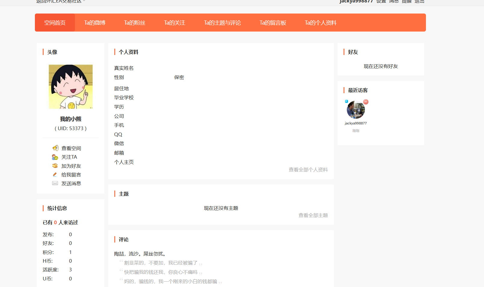Open the Ta的粉丝 tab
Image resolution: width=484 pixels, height=287 pixels.
coord(135,23)
